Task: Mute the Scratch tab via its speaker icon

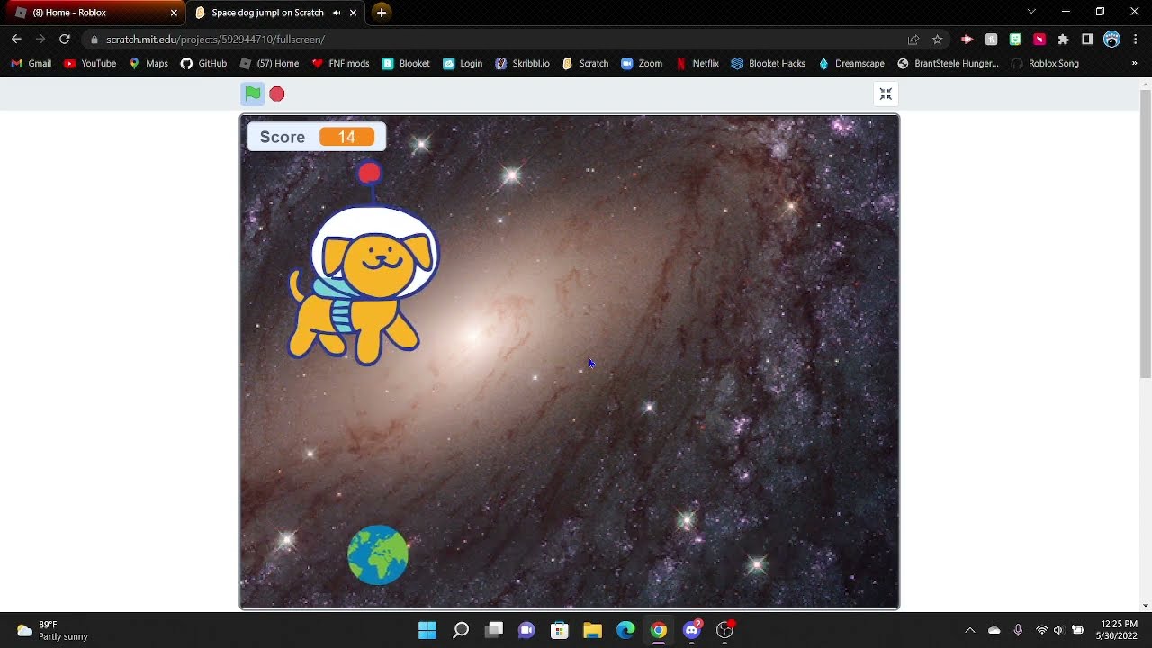Action: [337, 13]
